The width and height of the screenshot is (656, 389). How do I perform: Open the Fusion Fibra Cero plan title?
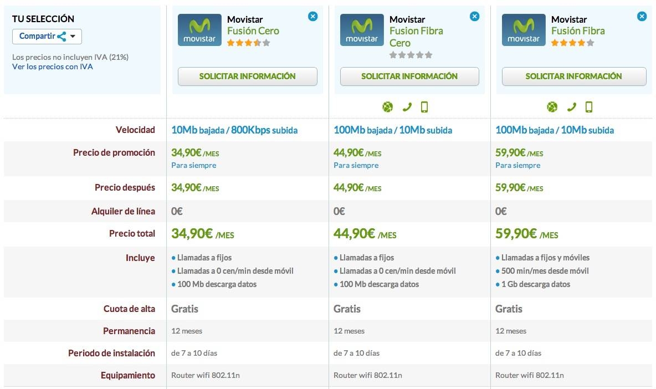coord(416,37)
